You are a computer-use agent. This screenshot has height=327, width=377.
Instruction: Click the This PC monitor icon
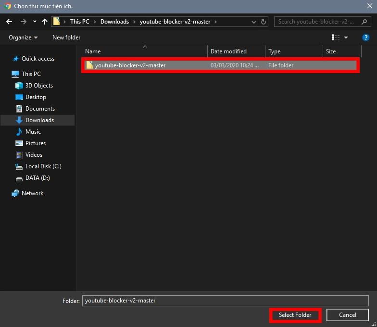coord(15,74)
